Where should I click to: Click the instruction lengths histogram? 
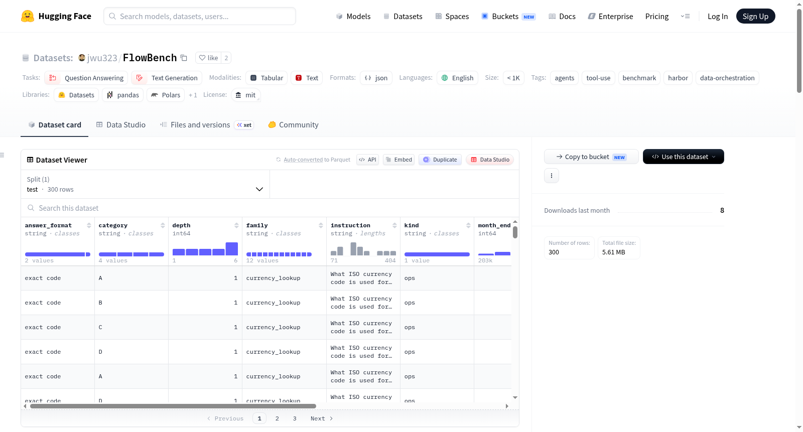(x=363, y=249)
